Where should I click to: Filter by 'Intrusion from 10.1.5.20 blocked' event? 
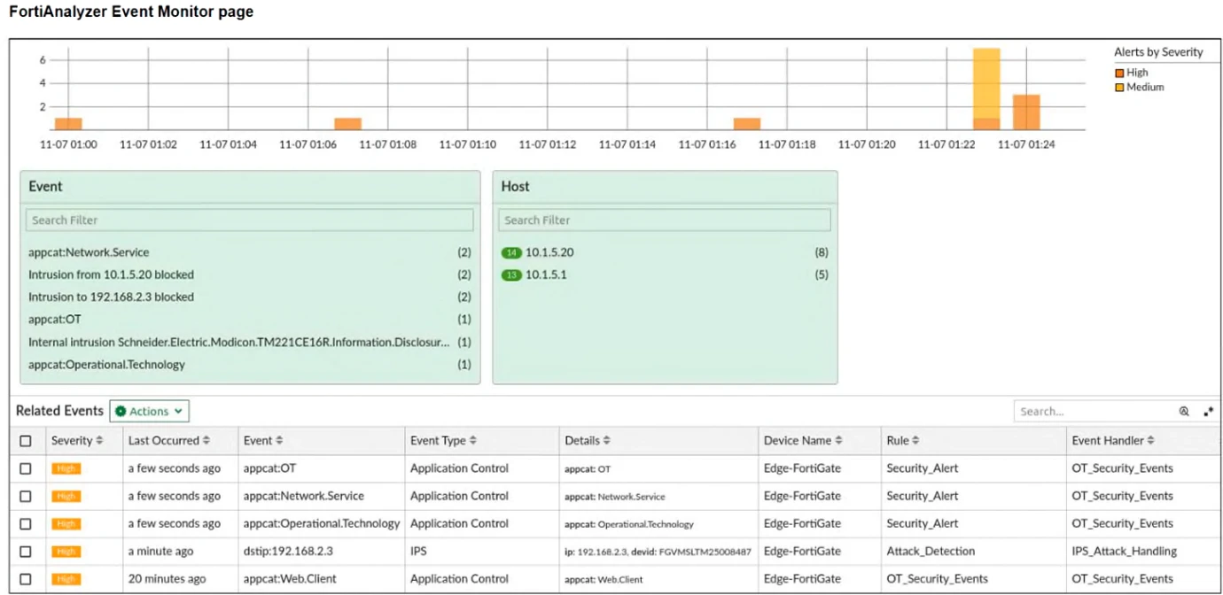click(111, 274)
